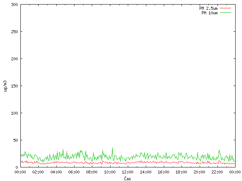
Task: Click the 16:00 time label
Action: click(163, 172)
